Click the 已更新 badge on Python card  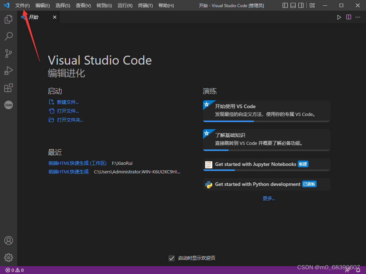point(309,184)
